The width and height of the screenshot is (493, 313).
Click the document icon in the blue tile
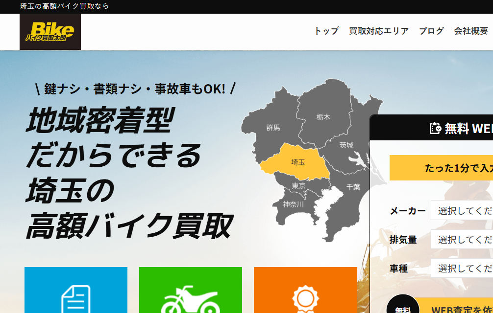75,298
